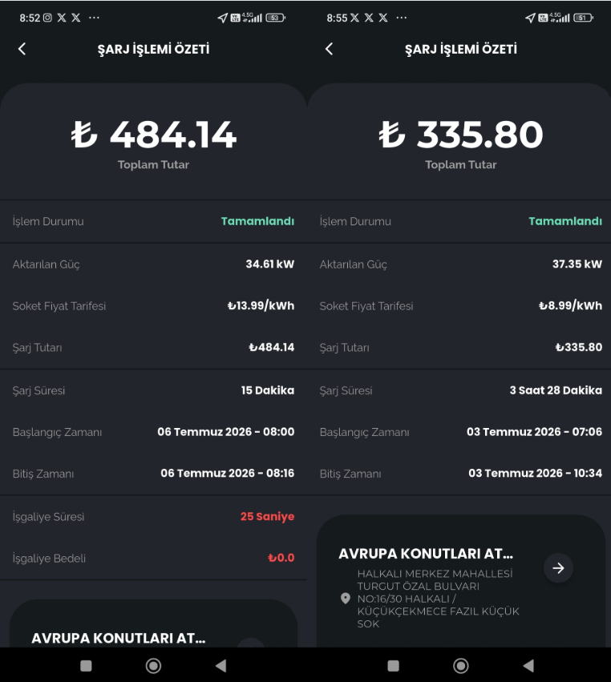611x682 pixels.
Task: Open station details arrow on right card
Action: coord(558,568)
